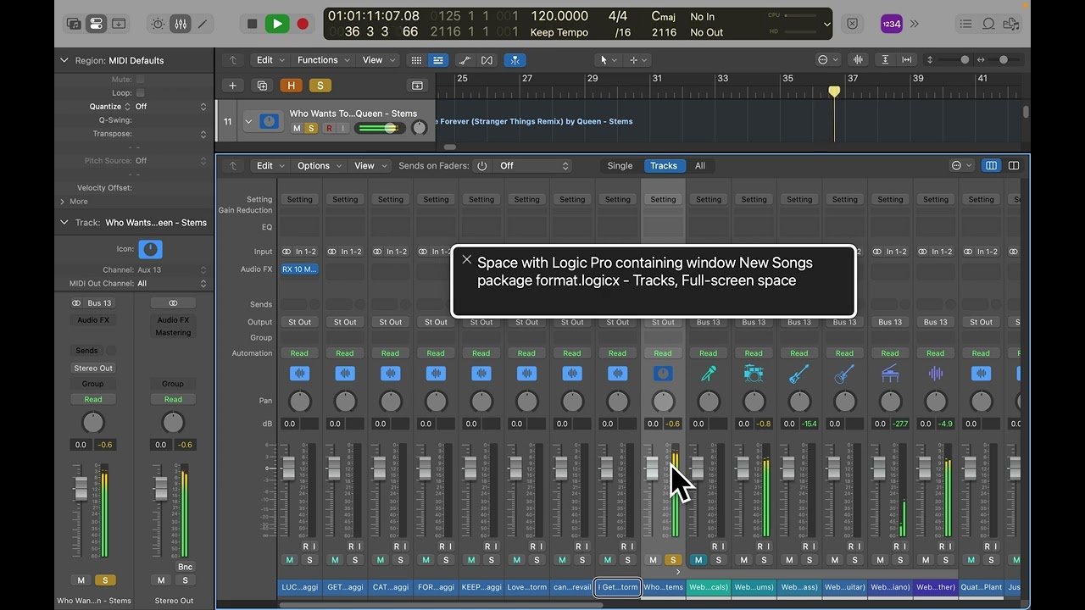This screenshot has height=610, width=1085.
Task: Click the red Record button
Action: pyautogui.click(x=303, y=24)
